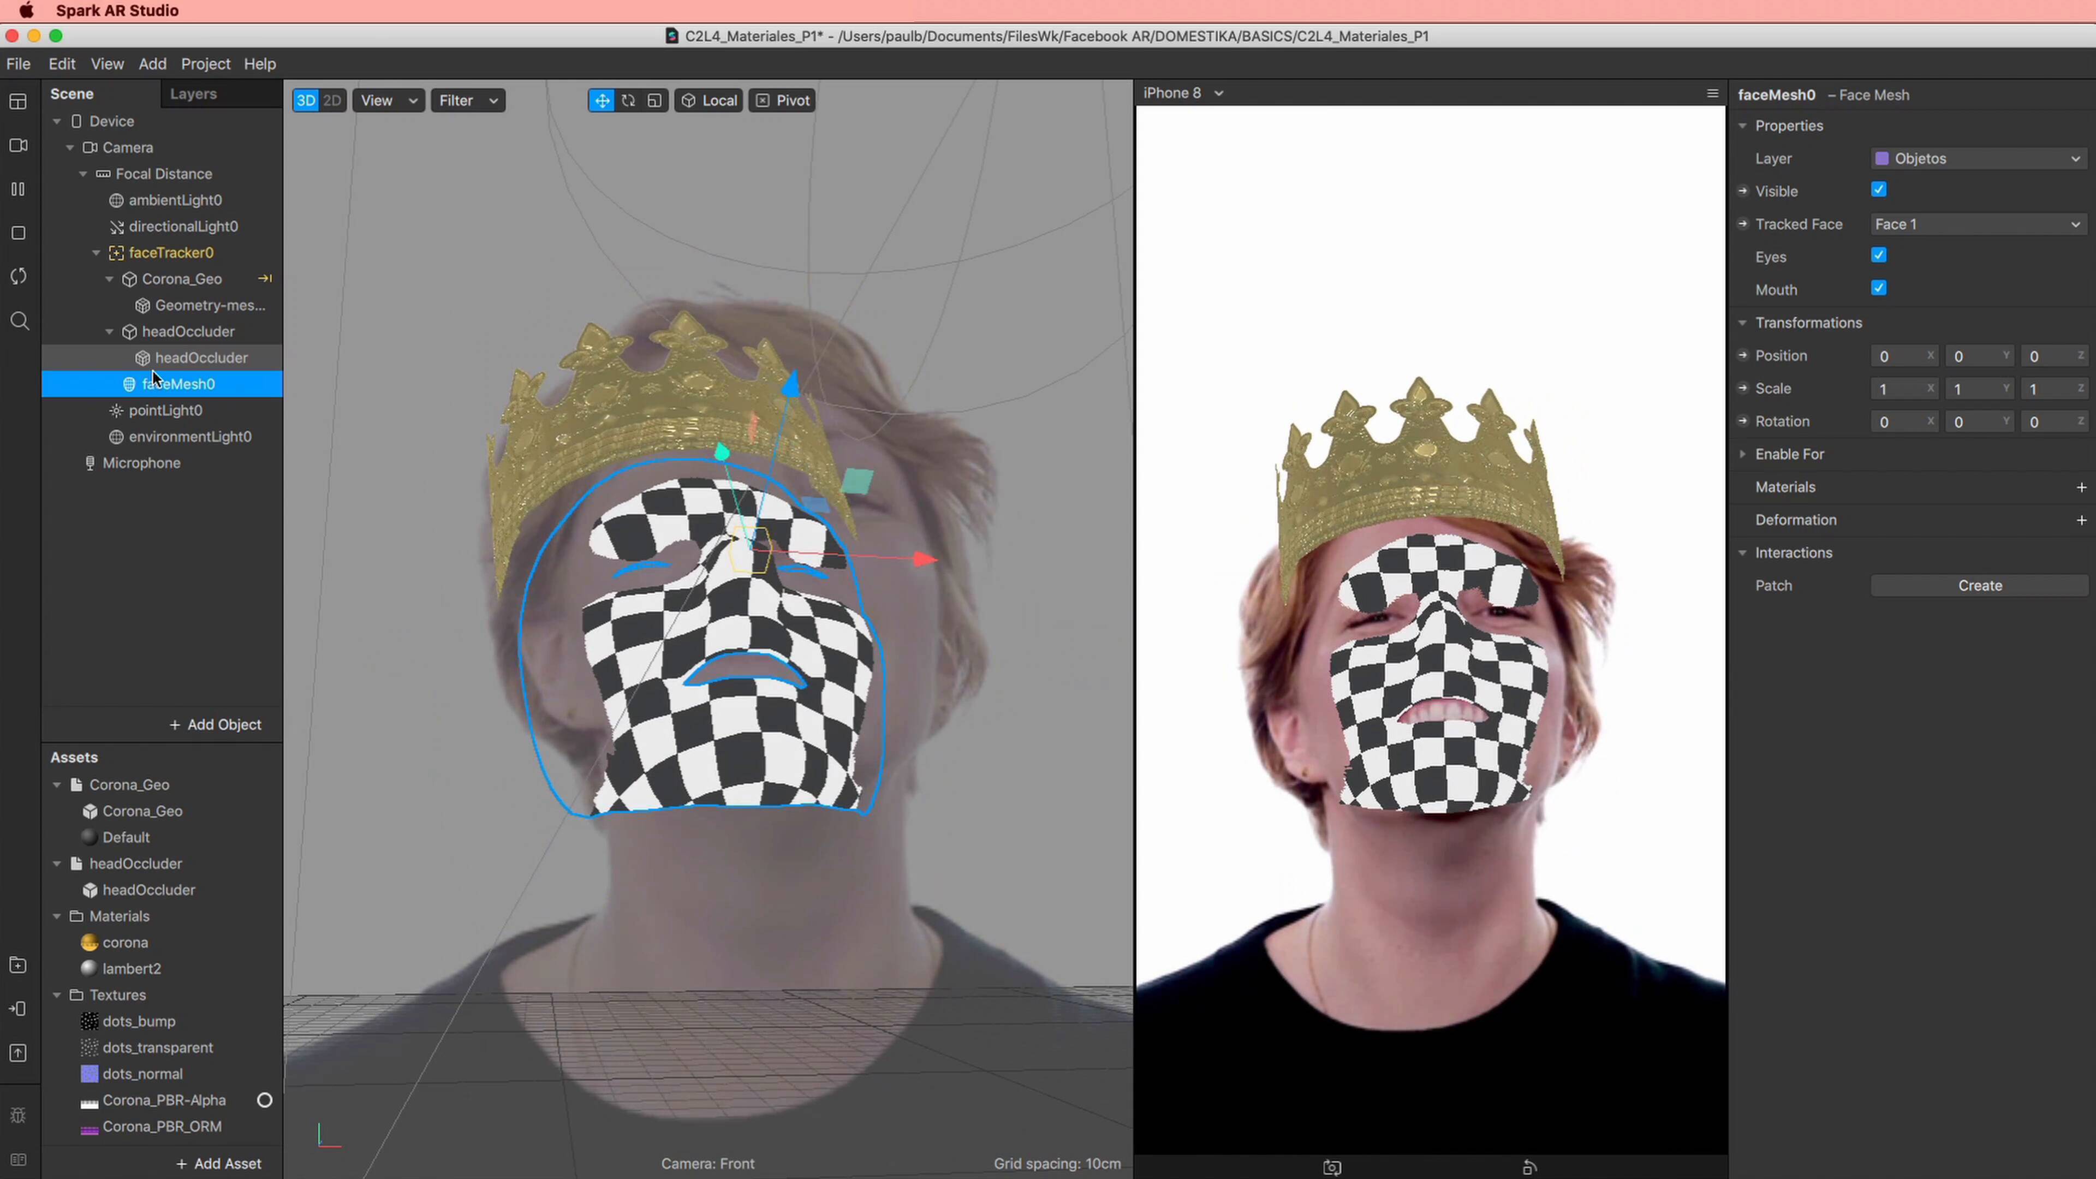
Task: Open the simulator hamburger menu icon
Action: [x=1712, y=93]
